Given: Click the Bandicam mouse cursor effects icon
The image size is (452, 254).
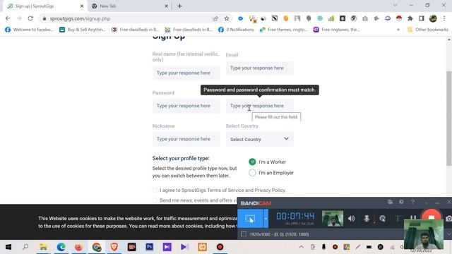Looking at the screenshot, I should [x=383, y=219].
